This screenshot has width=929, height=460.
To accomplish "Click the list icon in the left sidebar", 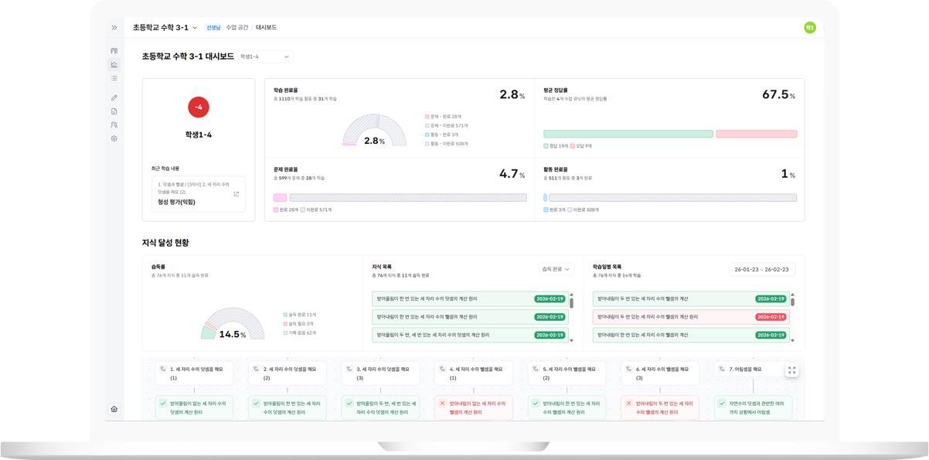I will [114, 78].
